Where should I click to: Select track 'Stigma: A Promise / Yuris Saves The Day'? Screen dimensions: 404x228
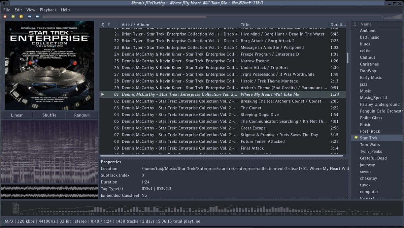223,135
